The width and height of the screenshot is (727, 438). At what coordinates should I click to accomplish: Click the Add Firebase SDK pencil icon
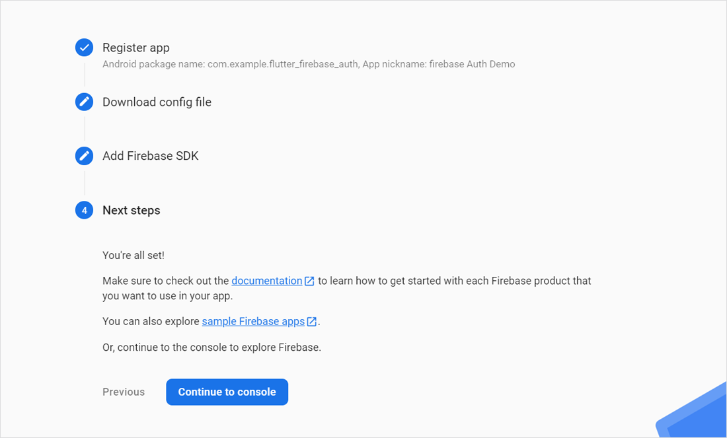click(84, 156)
